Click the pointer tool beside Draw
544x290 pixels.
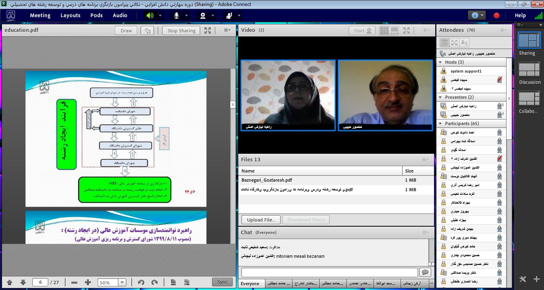point(147,31)
